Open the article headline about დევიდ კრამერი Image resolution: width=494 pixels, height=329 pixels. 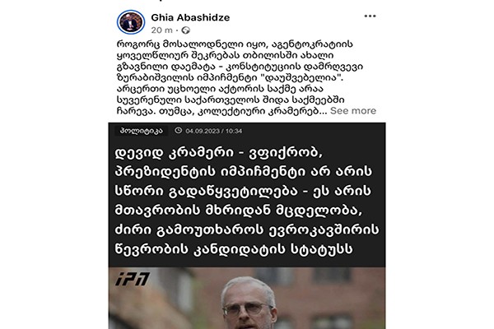pyautogui.click(x=246, y=201)
